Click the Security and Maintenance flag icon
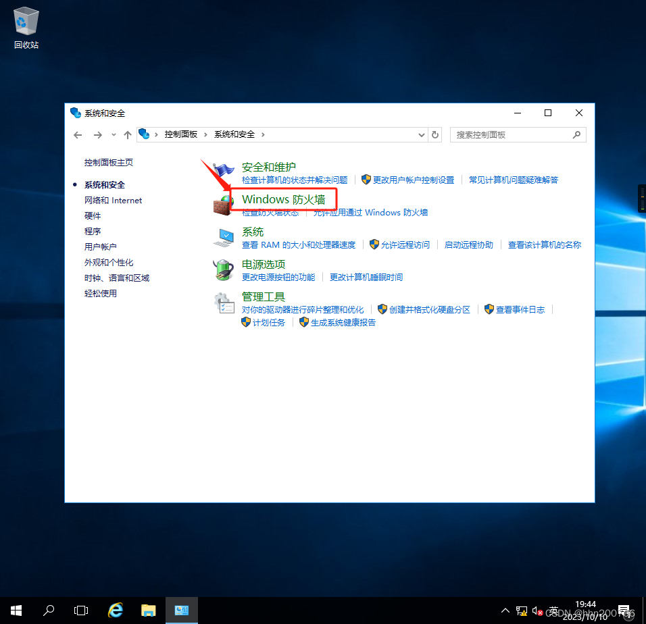 coord(224,171)
